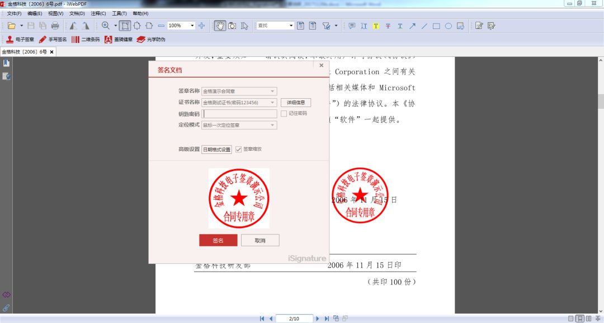This screenshot has height=323, width=604.
Task: Close the 金格科技 document tab
Action: click(51, 52)
